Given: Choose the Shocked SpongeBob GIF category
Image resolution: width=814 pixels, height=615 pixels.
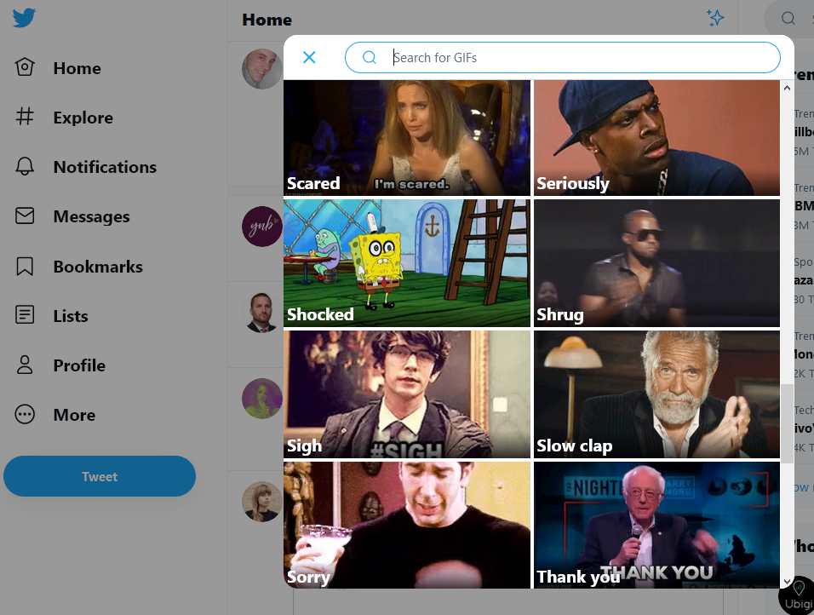Looking at the screenshot, I should 407,263.
